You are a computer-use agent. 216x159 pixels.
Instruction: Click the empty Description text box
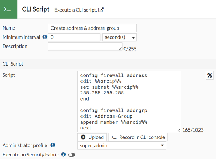[85, 47]
